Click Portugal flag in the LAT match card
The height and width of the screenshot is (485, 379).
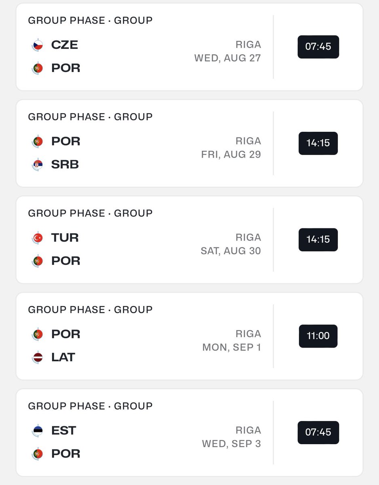coord(38,334)
